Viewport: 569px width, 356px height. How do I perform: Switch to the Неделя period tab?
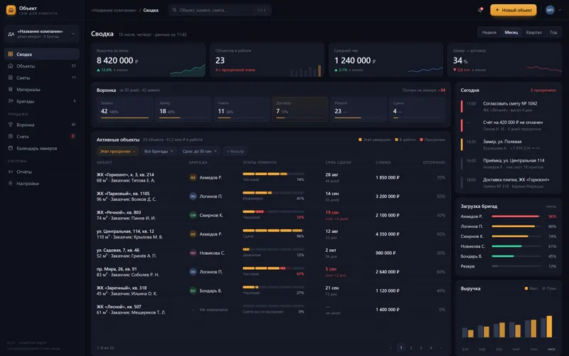point(489,32)
